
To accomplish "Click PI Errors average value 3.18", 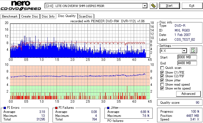I will tap(42, 112).
